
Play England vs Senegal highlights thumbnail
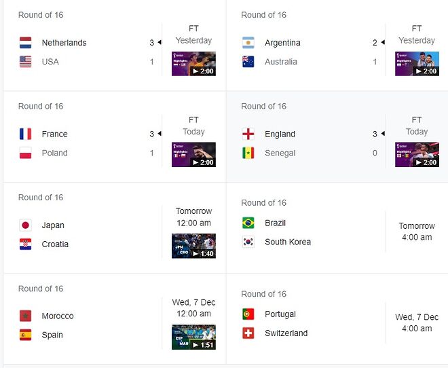tap(417, 155)
